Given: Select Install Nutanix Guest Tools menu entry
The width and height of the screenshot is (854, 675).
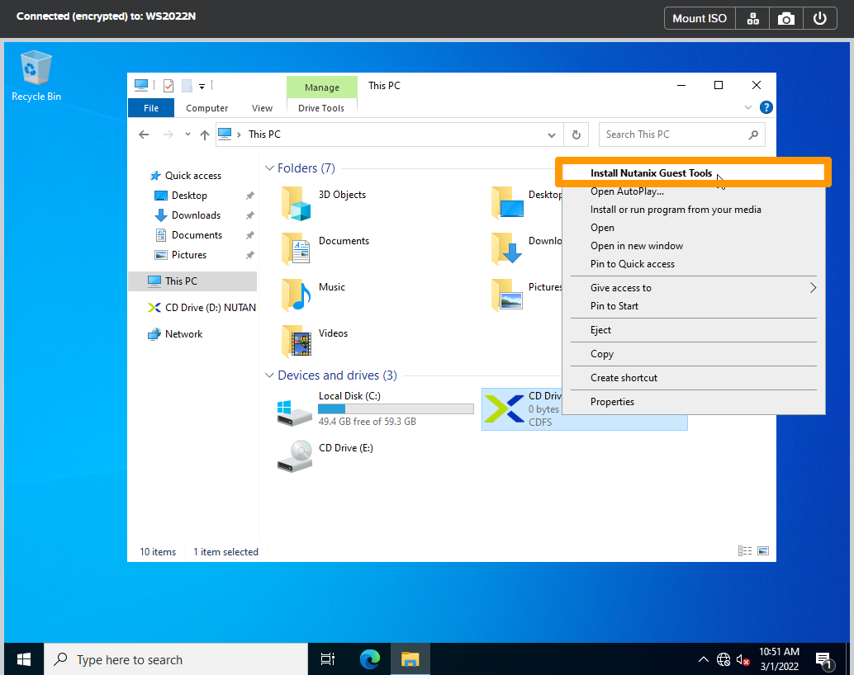Looking at the screenshot, I should click(x=651, y=173).
